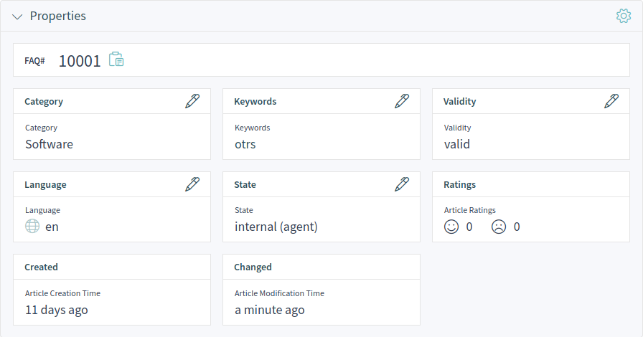Click the en language value
The width and height of the screenshot is (643, 337).
pyautogui.click(x=52, y=227)
